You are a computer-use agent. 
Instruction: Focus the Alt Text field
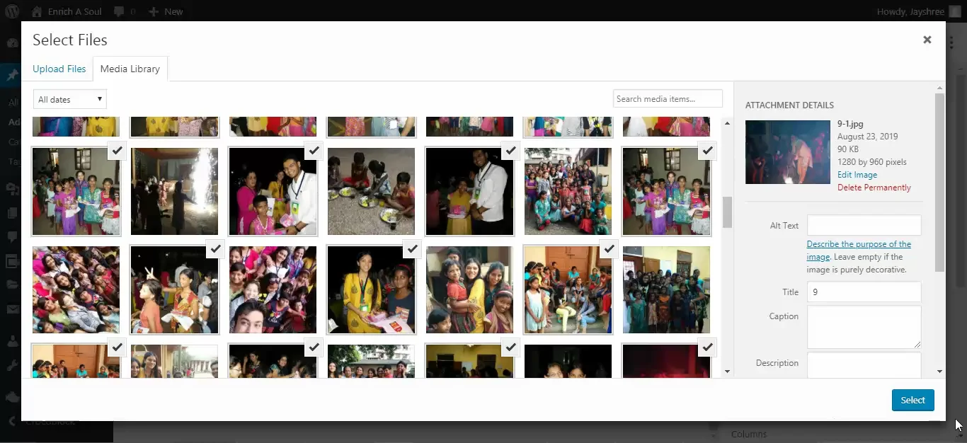[864, 225]
